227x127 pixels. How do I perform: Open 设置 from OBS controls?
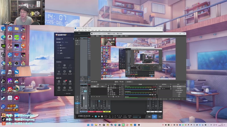pos(179,94)
